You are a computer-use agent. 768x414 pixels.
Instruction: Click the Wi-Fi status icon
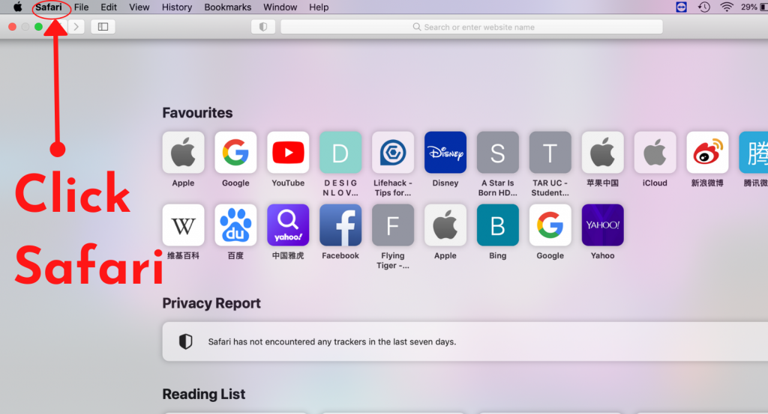click(727, 7)
